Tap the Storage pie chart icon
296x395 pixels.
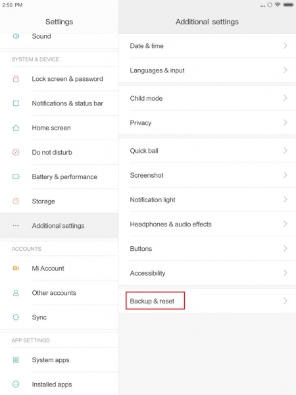tap(16, 201)
